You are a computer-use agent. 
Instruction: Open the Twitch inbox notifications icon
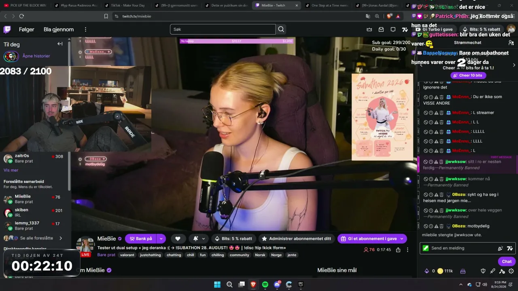[x=381, y=30]
